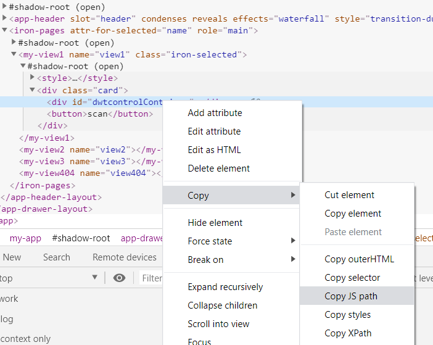Select the closing iron-pages tag
Image resolution: width=433 pixels, height=345 pixels.
(x=43, y=185)
